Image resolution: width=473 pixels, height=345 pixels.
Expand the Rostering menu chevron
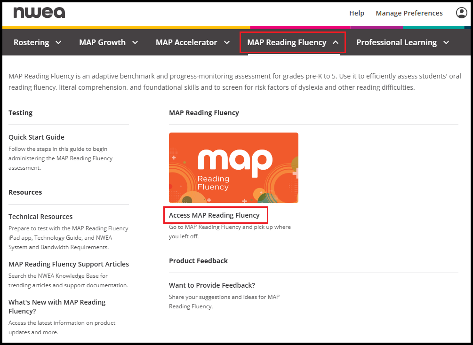coord(58,42)
